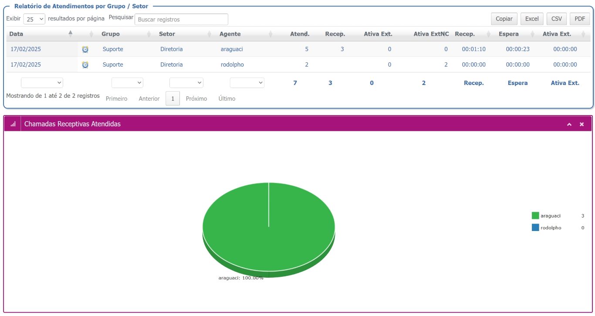The width and height of the screenshot is (595, 316).
Task: Close the Chamadas Receptivas Atendidas panel
Action: (x=581, y=124)
